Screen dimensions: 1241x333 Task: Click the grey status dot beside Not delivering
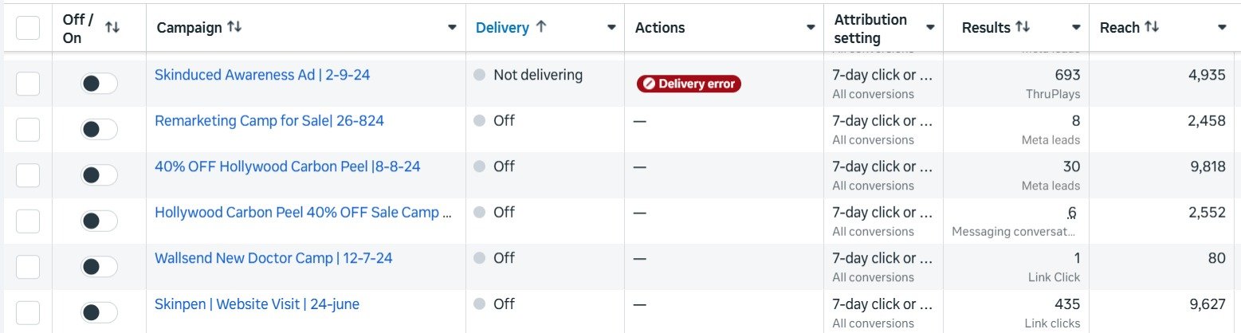pyautogui.click(x=479, y=76)
